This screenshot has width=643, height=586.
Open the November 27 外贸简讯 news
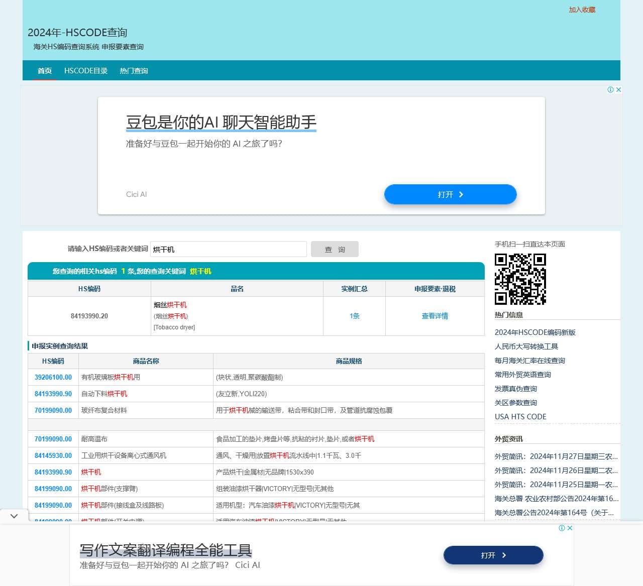(555, 456)
